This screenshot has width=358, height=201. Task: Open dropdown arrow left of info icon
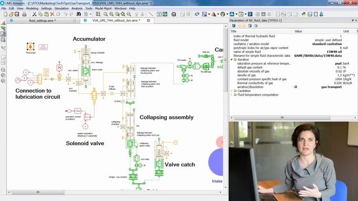point(246,14)
